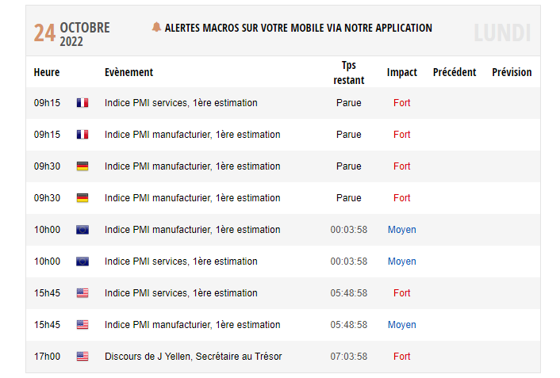560x378 pixels.
Task: Click the Prévision column header
Action: (512, 72)
